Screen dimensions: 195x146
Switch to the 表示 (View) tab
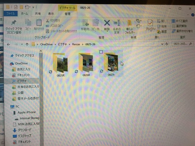(x=51, y=14)
